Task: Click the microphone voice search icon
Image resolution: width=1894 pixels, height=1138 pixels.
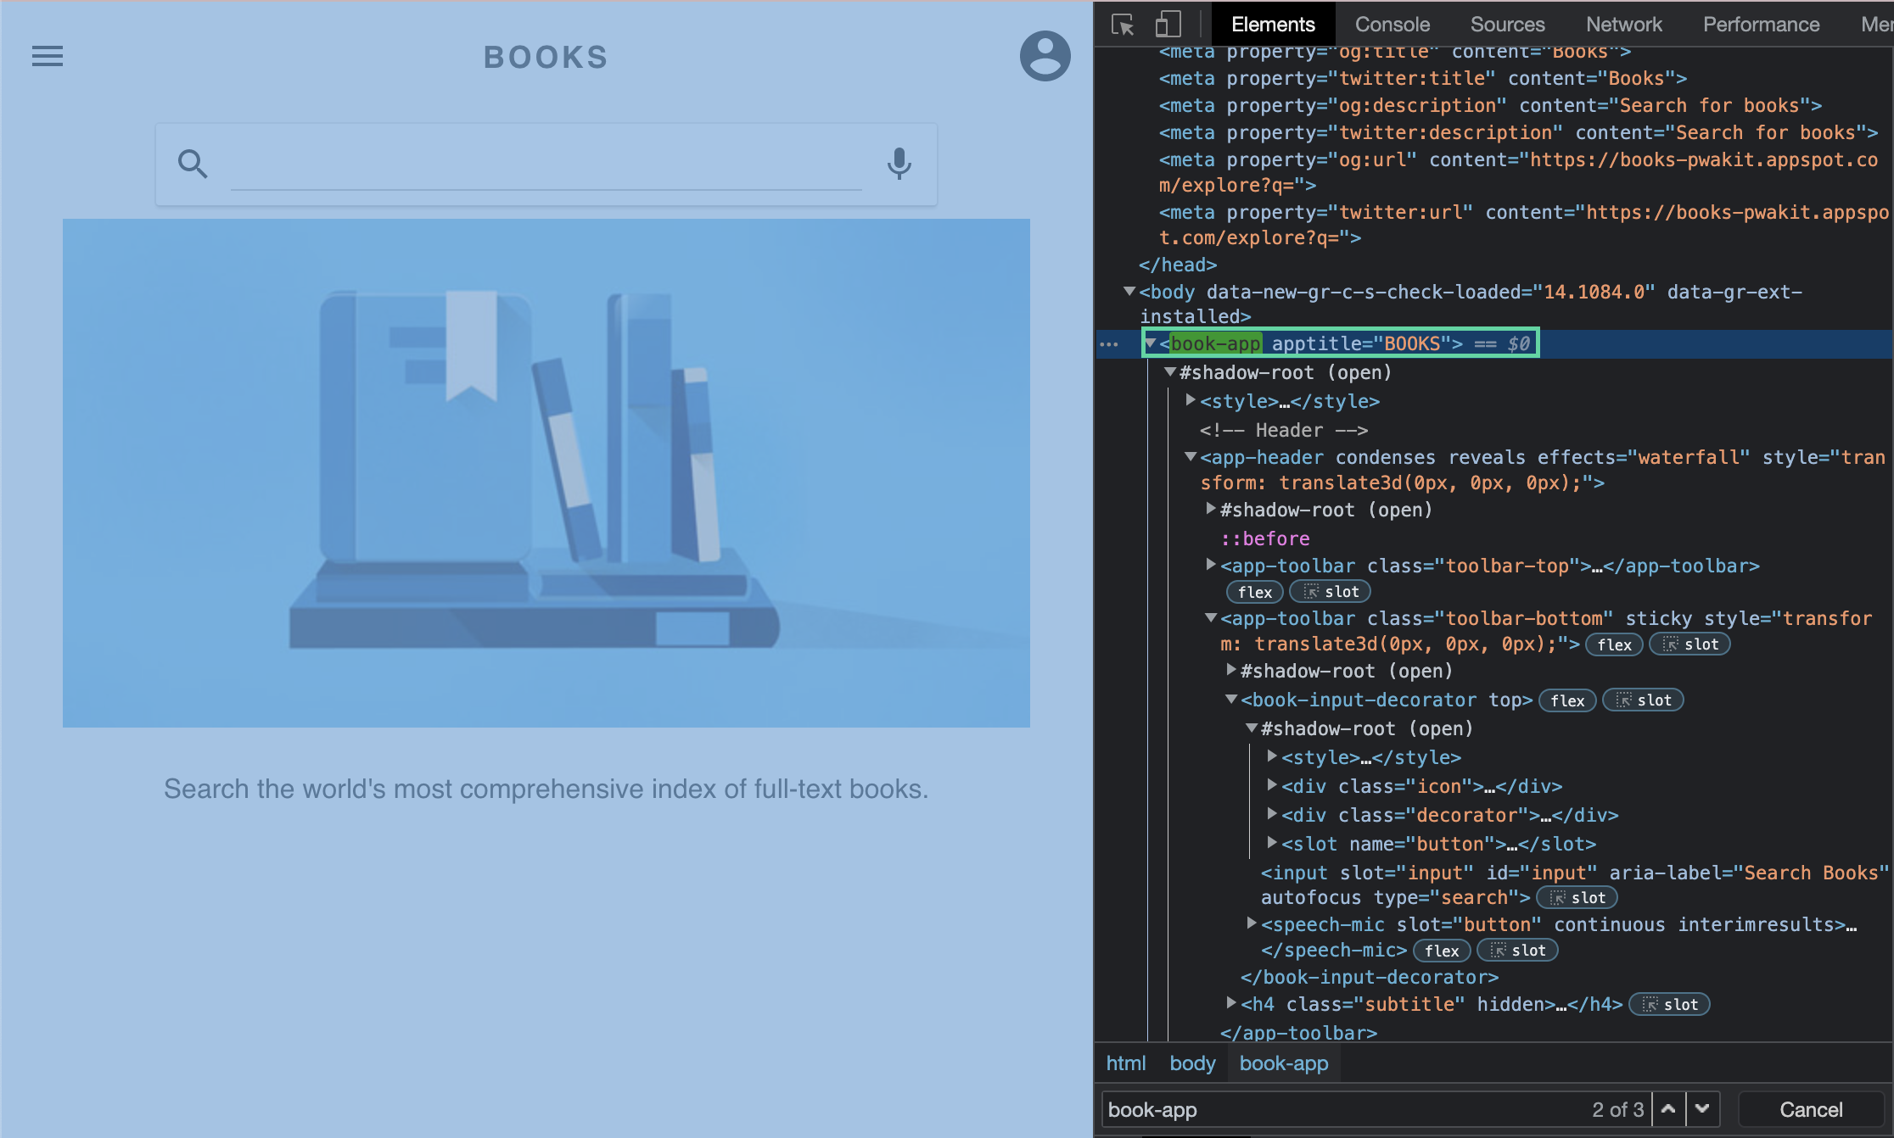Action: tap(899, 164)
